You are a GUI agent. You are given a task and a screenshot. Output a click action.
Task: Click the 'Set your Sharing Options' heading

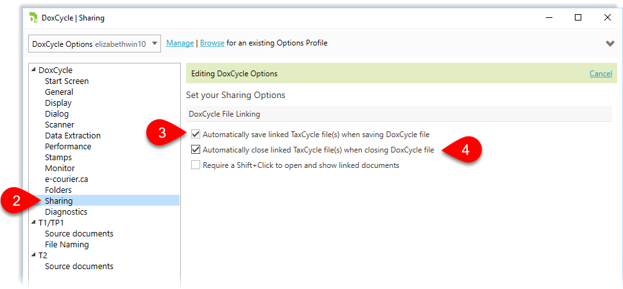pos(235,95)
